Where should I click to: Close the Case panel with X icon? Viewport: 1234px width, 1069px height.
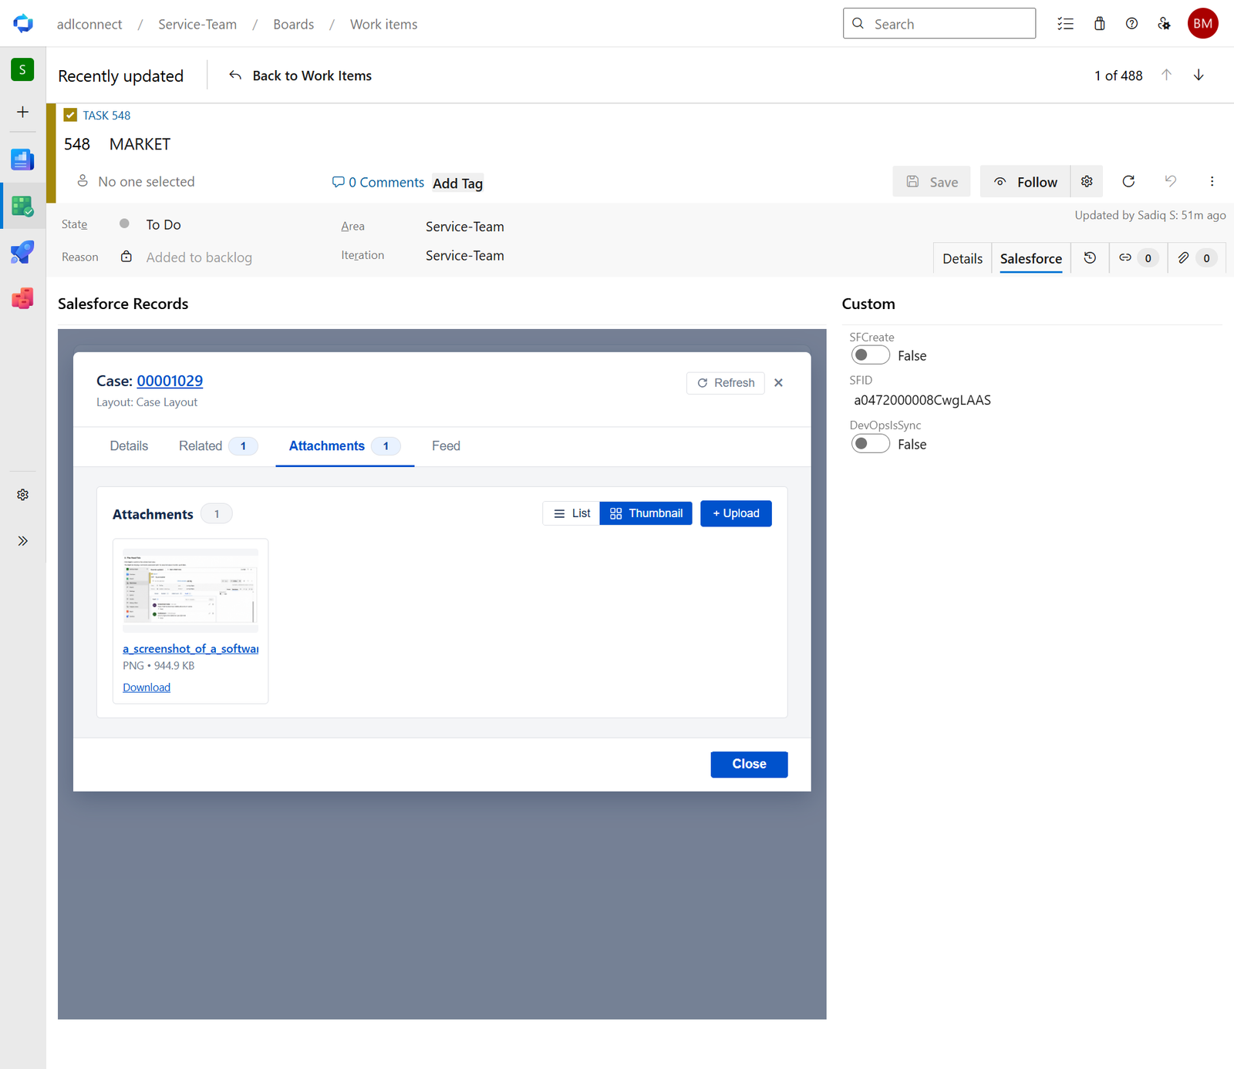click(779, 383)
